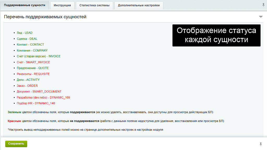Image resolution: width=267 pixels, height=150 pixels.
Task: Click Компания - COMPANY list item
Action: pos(32,50)
